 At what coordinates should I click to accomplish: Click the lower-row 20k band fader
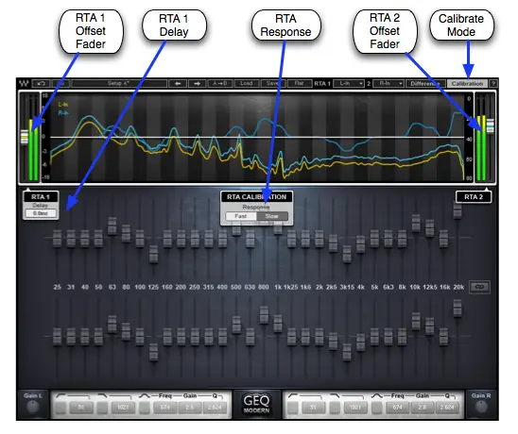pos(458,309)
